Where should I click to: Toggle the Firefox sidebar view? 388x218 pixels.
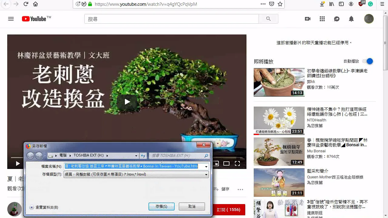[341, 4]
